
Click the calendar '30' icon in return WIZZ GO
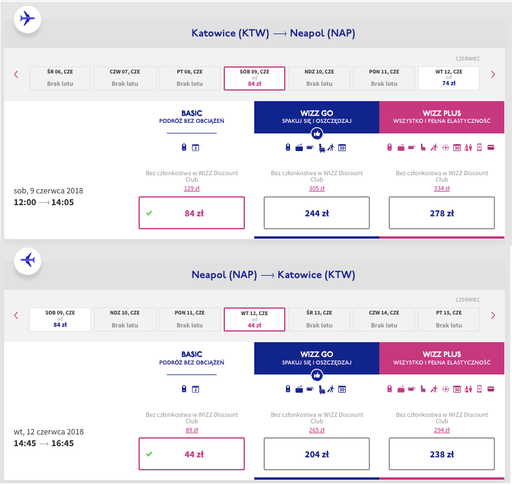click(342, 389)
